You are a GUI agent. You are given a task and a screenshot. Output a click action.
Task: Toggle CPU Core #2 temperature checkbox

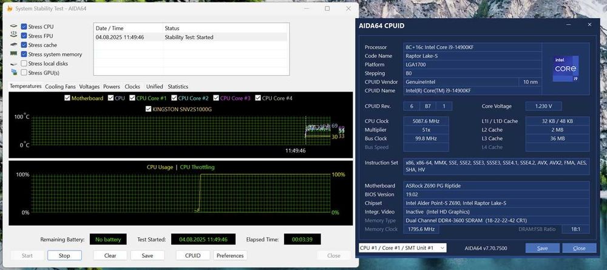point(174,98)
